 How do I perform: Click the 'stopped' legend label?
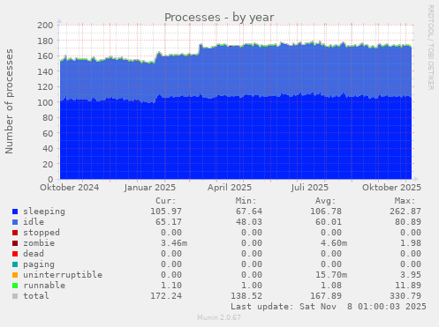click(x=42, y=233)
